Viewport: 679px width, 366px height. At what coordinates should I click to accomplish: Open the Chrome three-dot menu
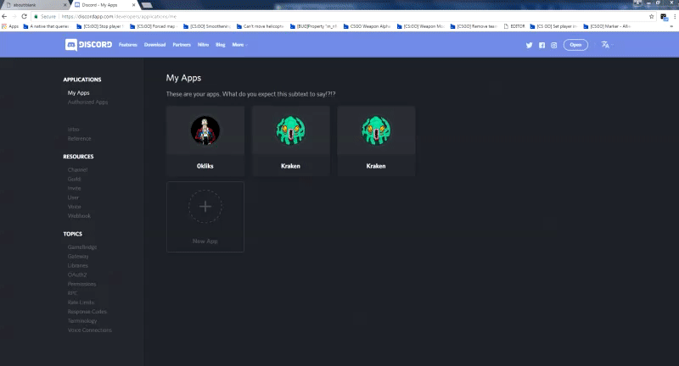674,16
